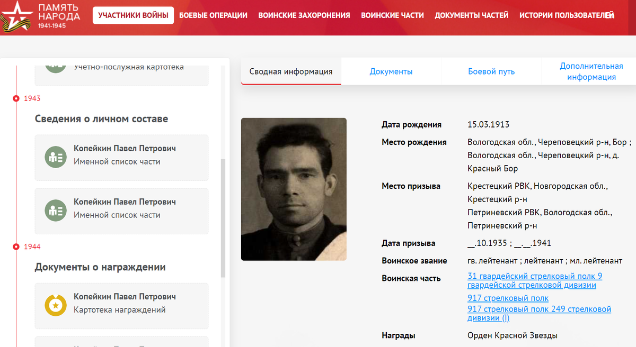Switch to the Боевой путь tab

491,71
